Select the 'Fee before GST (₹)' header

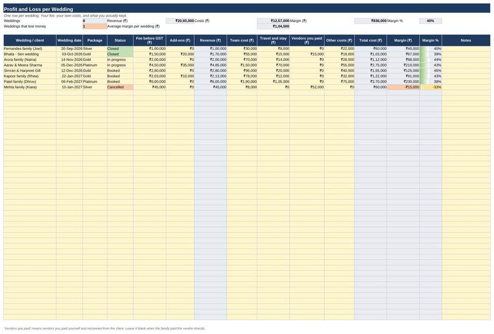click(x=150, y=40)
